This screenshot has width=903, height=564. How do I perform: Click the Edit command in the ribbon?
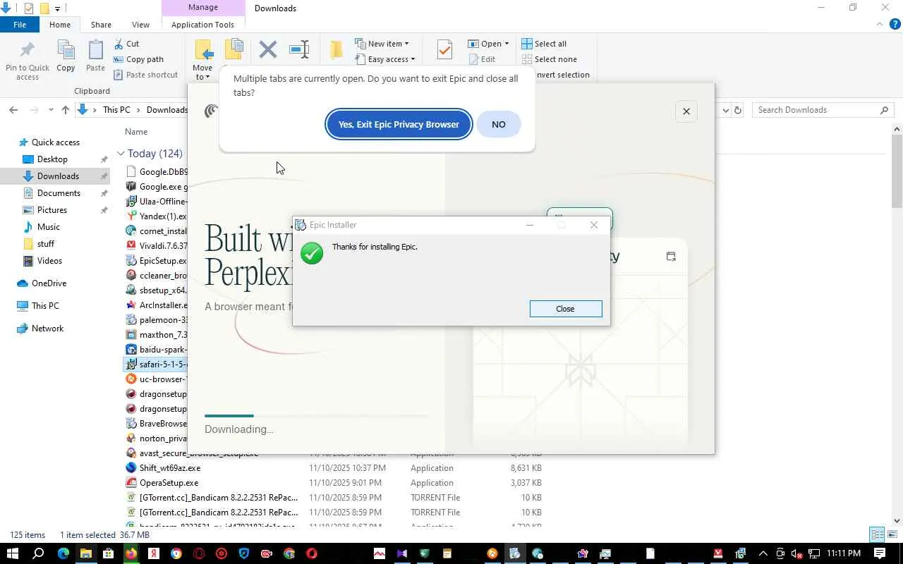click(482, 59)
